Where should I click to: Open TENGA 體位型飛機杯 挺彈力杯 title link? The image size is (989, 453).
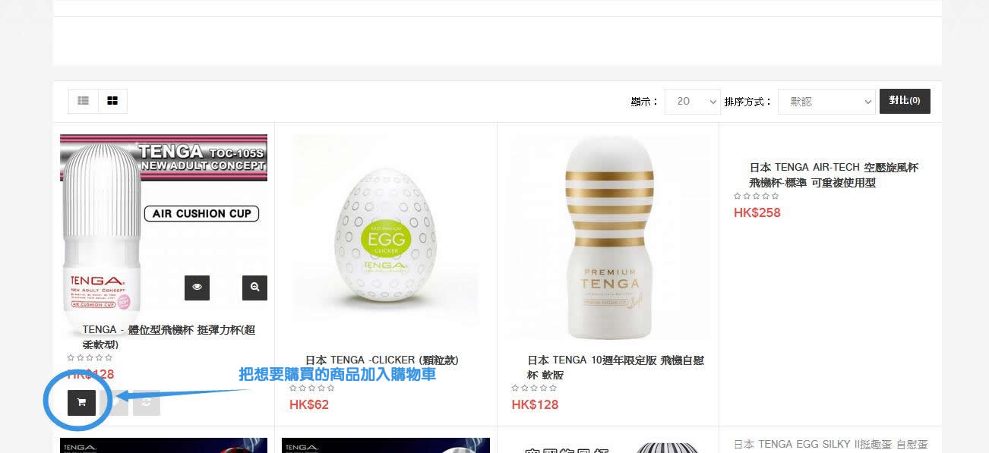tap(169, 337)
